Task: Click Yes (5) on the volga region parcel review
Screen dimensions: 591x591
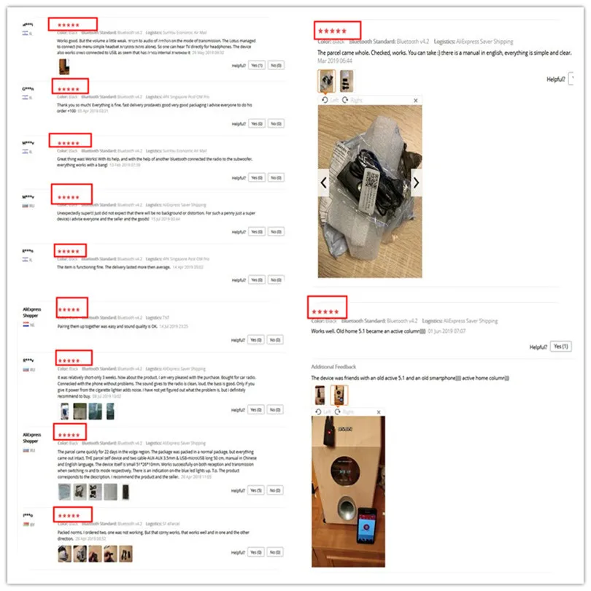Action: pos(256,490)
